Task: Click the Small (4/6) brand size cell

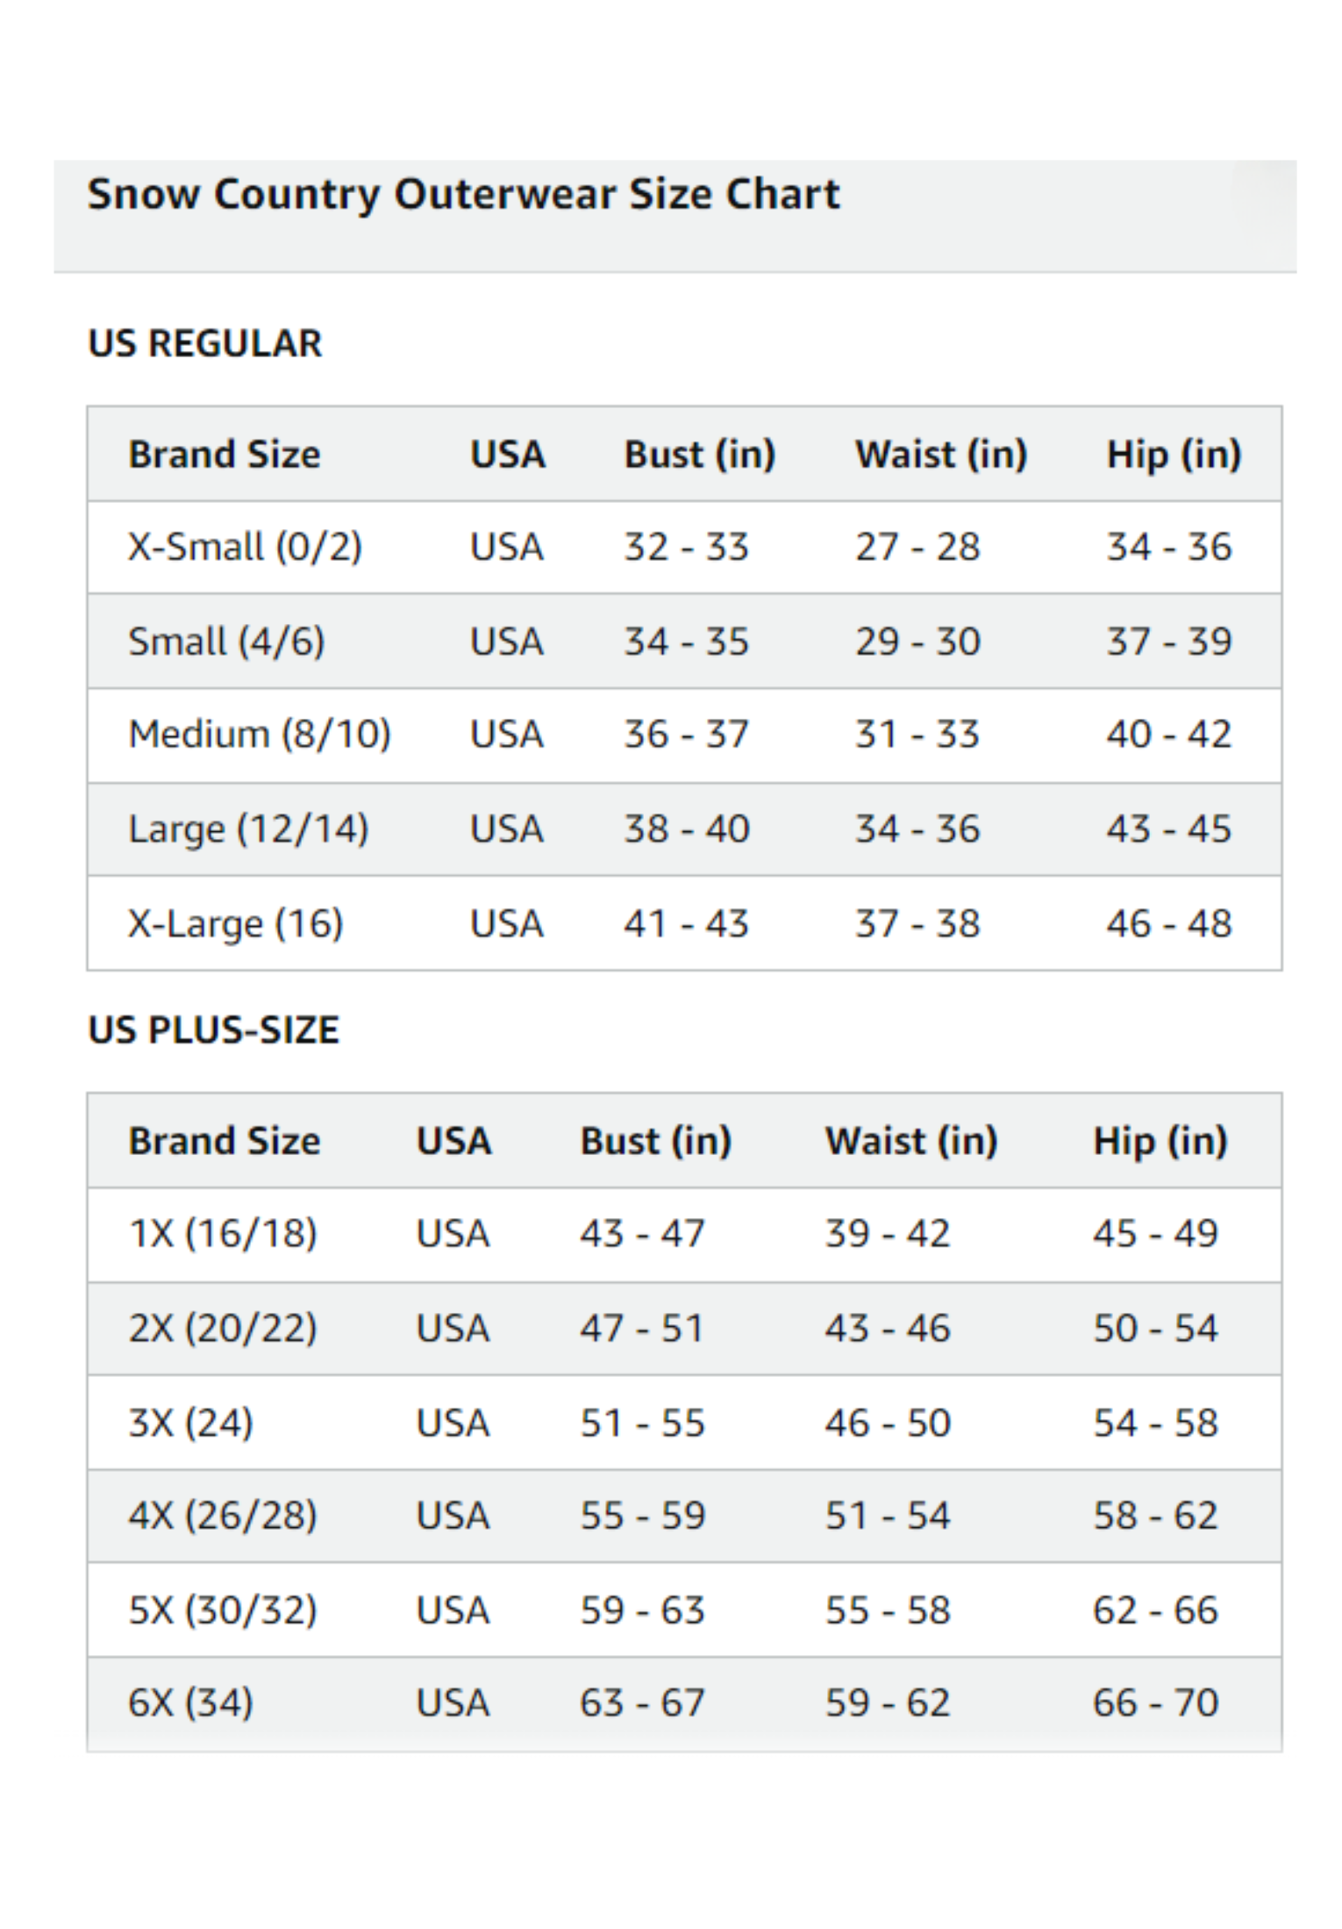Action: (226, 642)
